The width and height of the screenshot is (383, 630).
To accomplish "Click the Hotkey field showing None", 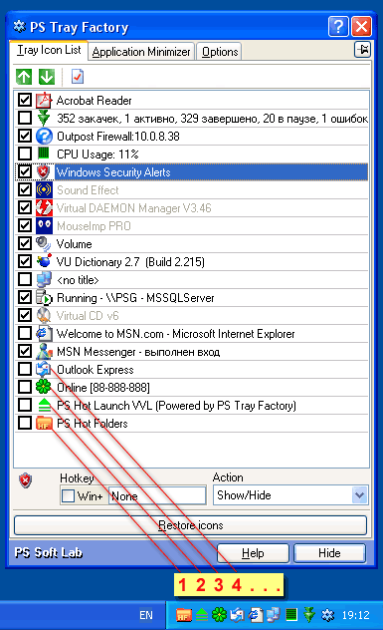I will click(x=157, y=495).
